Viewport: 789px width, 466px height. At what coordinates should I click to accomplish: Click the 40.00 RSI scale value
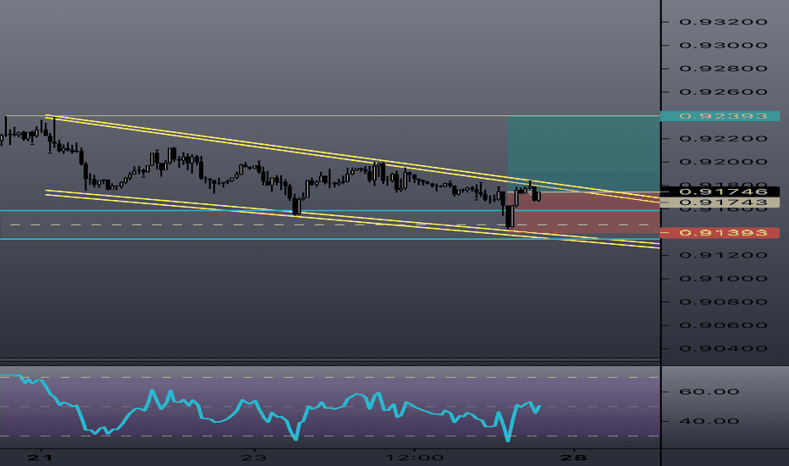(709, 421)
